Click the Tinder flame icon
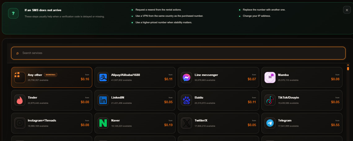The image size is (353, 141). pyautogui.click(x=20, y=100)
